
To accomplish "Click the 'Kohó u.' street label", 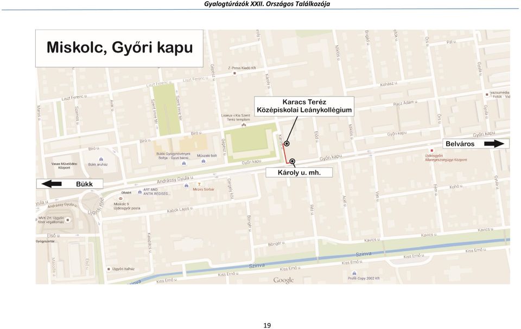I will (456, 187).
